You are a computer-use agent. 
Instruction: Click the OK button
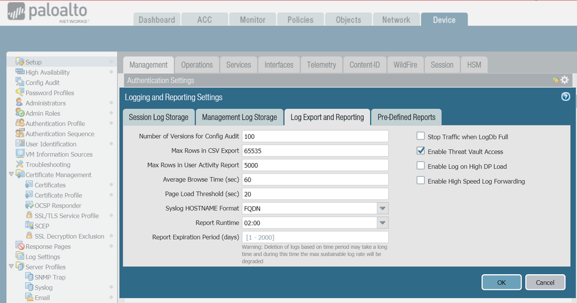coord(501,282)
